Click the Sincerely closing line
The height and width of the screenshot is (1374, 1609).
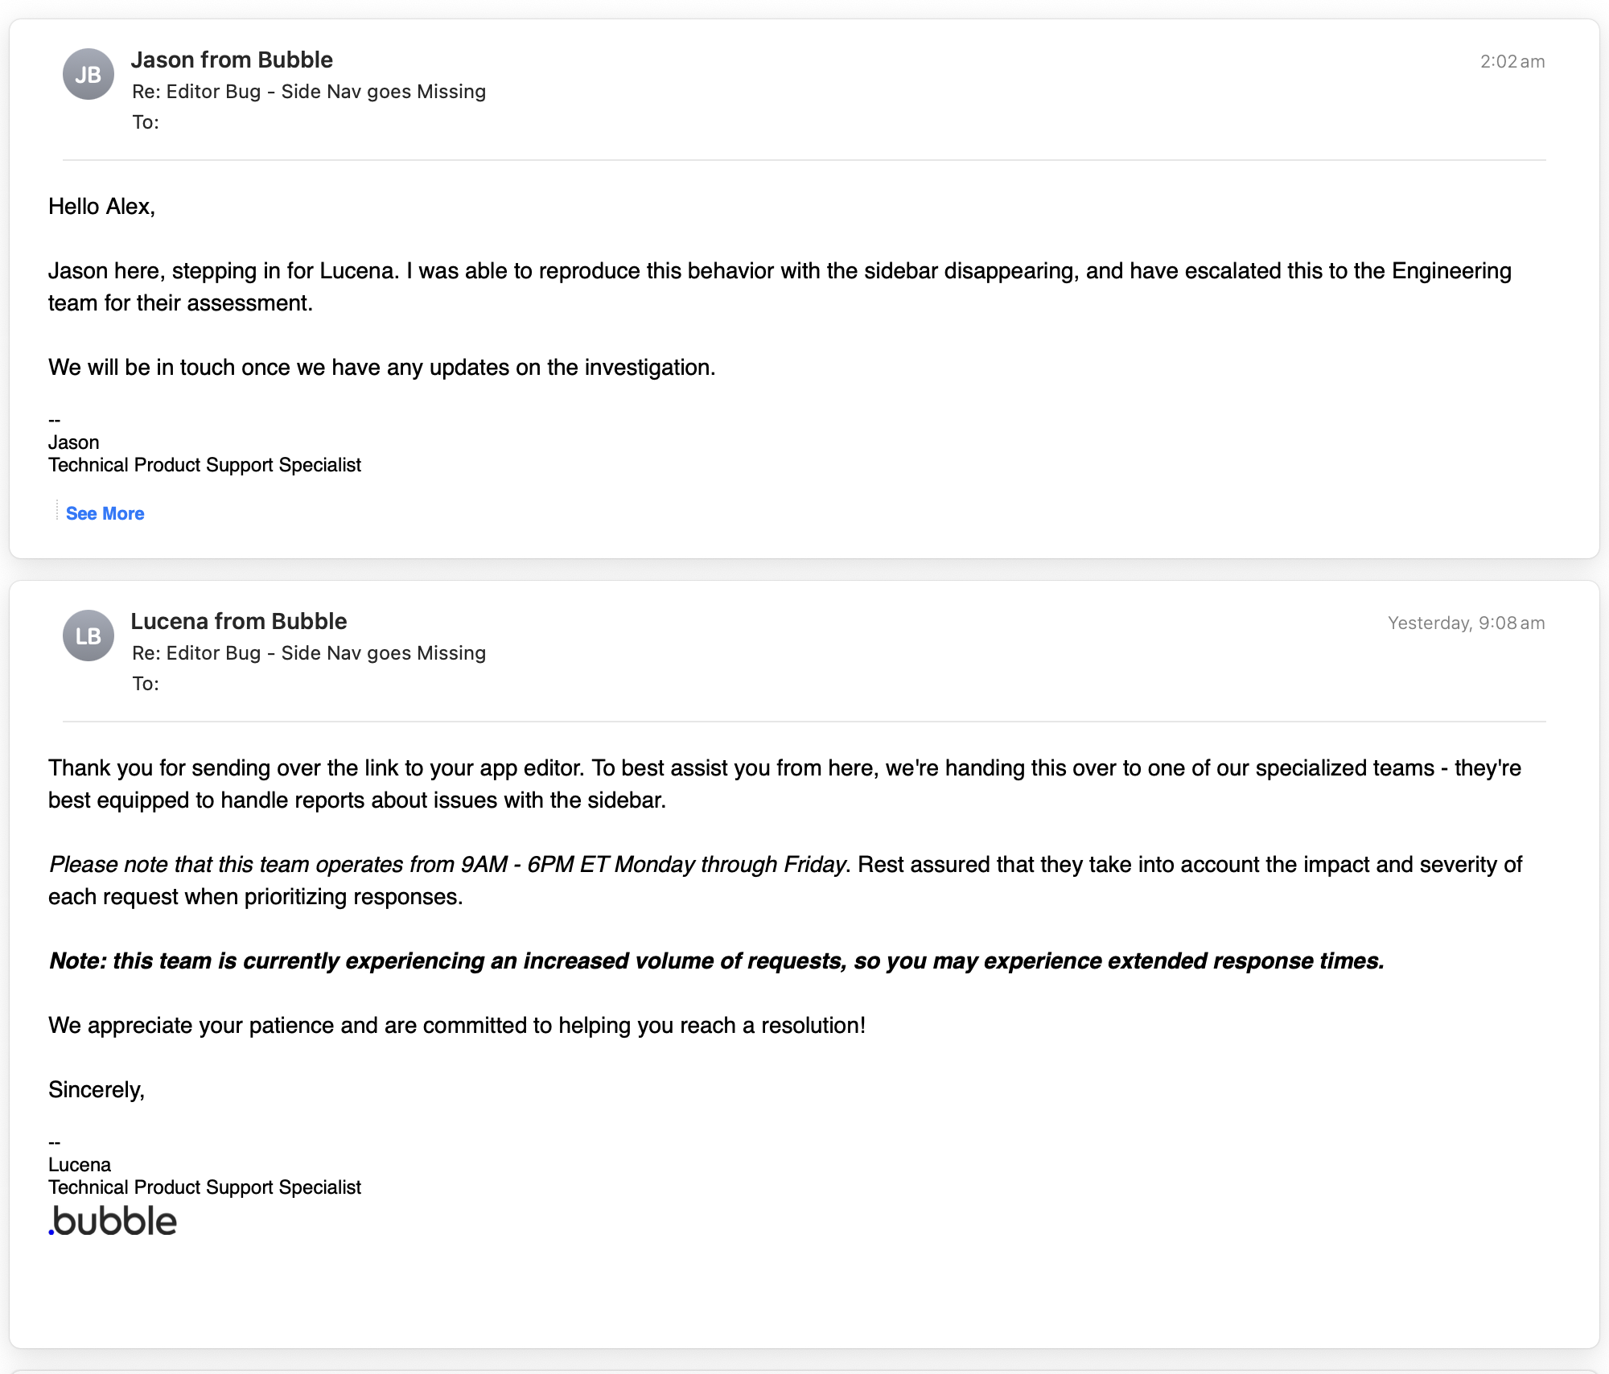pos(97,1090)
